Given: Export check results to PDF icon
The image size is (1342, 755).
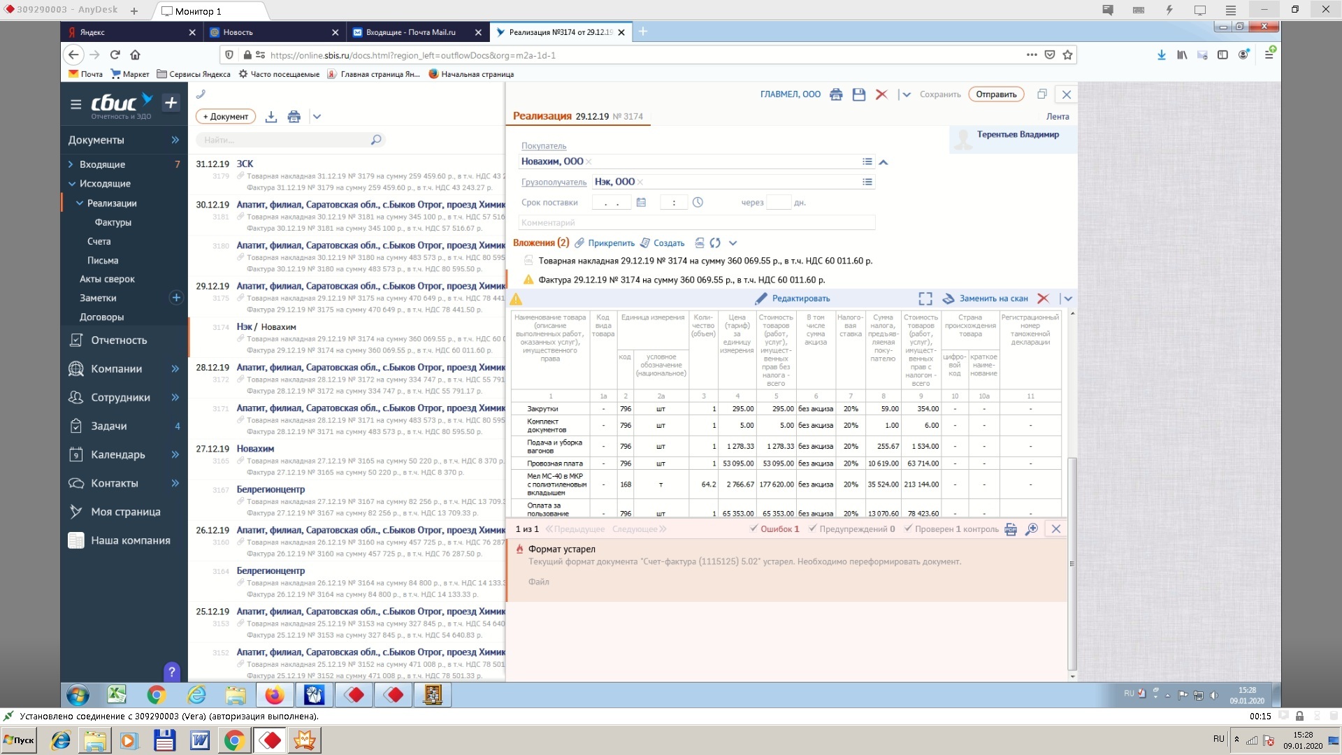Looking at the screenshot, I should (x=1011, y=529).
